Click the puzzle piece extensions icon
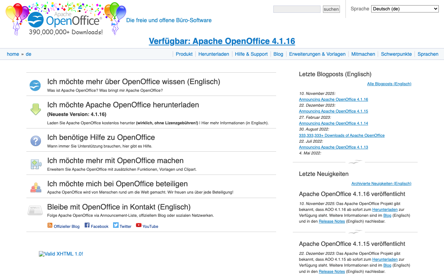This screenshot has width=444, height=277. (x=36, y=164)
